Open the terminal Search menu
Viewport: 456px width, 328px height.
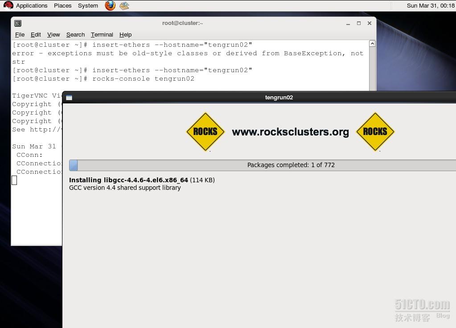pos(75,35)
